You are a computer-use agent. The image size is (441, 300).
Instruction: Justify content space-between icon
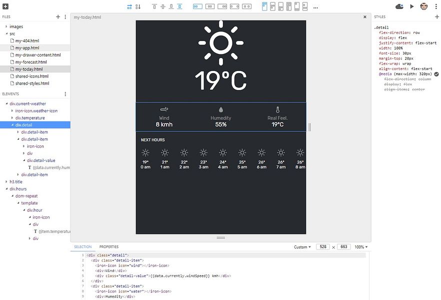point(234,6)
